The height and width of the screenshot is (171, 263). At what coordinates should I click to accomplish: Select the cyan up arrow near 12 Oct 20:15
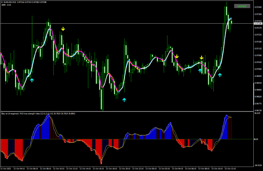pos(124,100)
